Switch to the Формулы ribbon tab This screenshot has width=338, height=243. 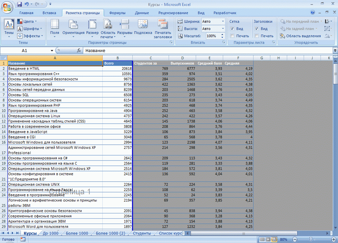(117, 13)
